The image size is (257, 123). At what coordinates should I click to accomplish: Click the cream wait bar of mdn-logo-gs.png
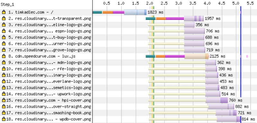[177, 62]
